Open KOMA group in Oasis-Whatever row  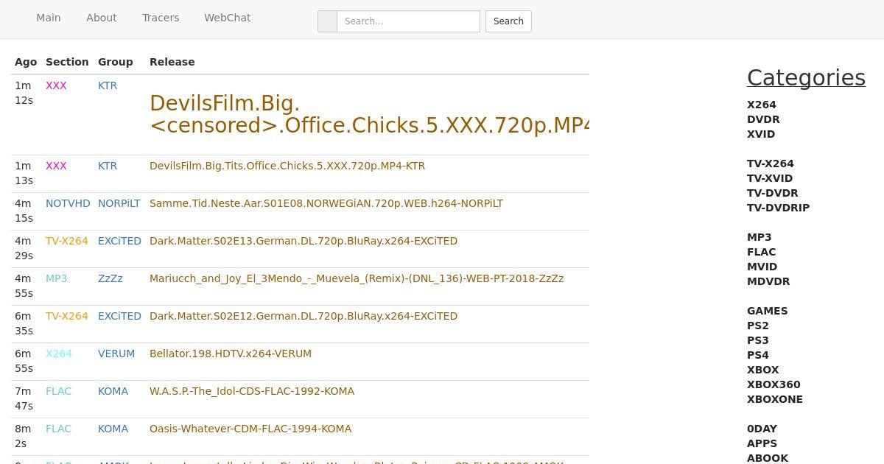[113, 429]
